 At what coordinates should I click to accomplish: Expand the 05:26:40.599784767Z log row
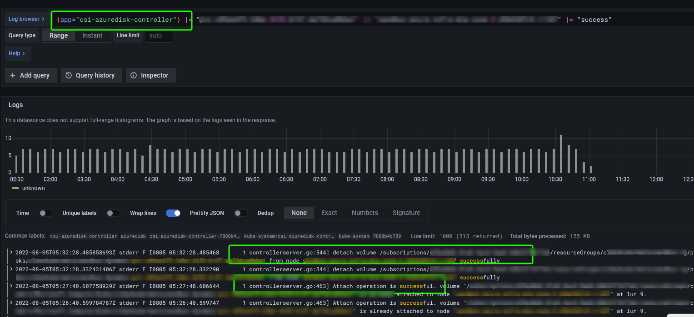[x=11, y=302]
